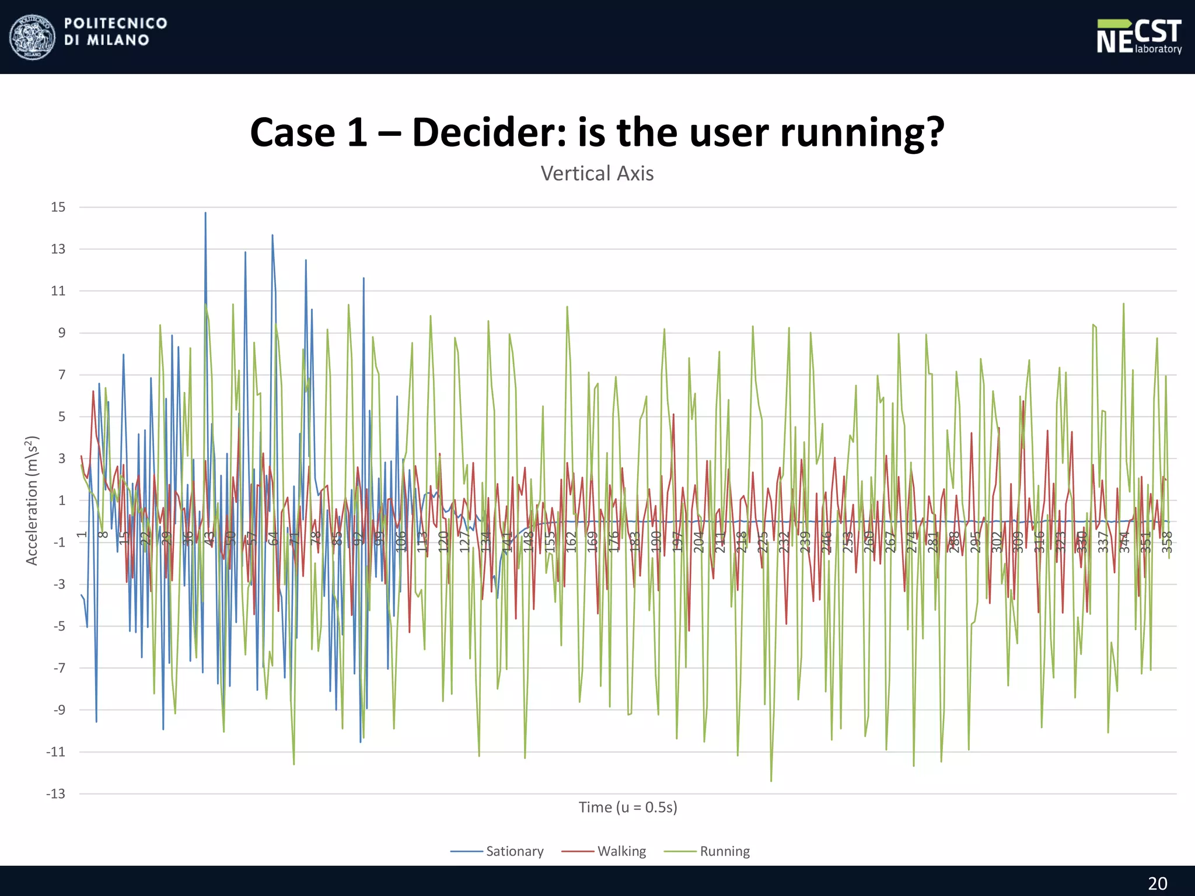Click the blue Sationary legend line
This screenshot has height=896, width=1195.
(x=466, y=852)
